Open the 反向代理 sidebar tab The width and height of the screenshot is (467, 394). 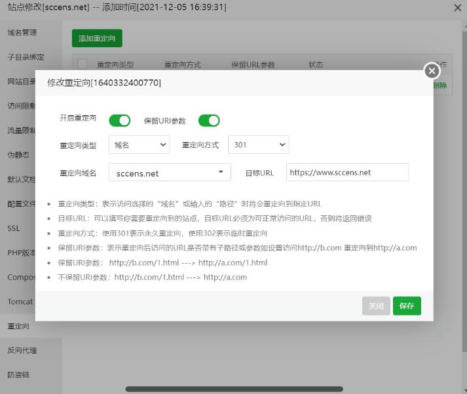[x=22, y=350]
